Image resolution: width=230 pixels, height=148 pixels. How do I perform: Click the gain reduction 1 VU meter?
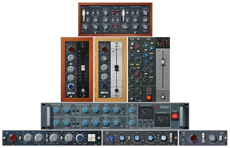146,112
